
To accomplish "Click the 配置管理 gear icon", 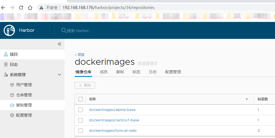I will coord(12,115).
